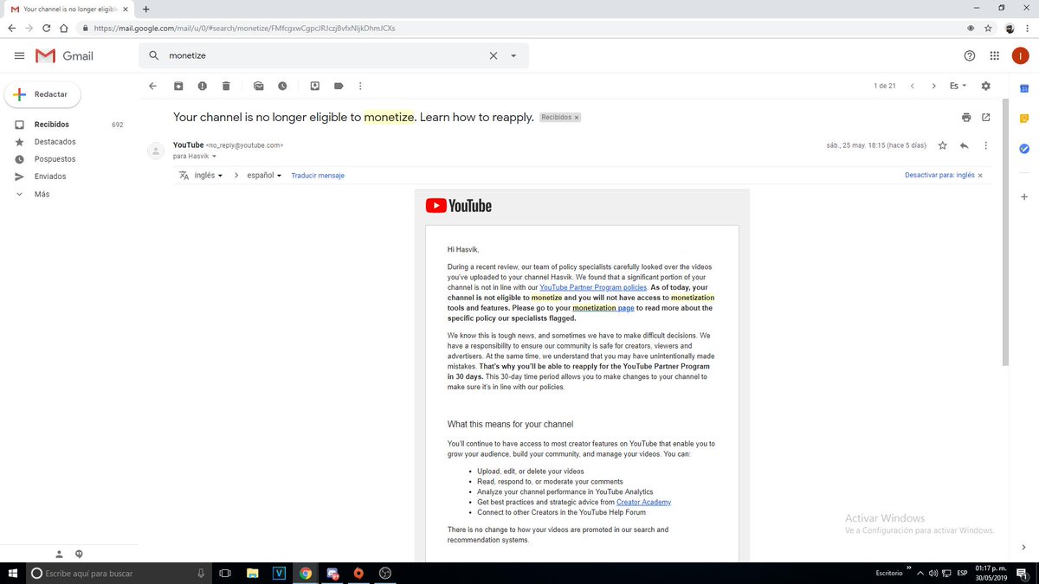
Task: Open Hangouts contacts icon in sidebar
Action: coord(59,554)
